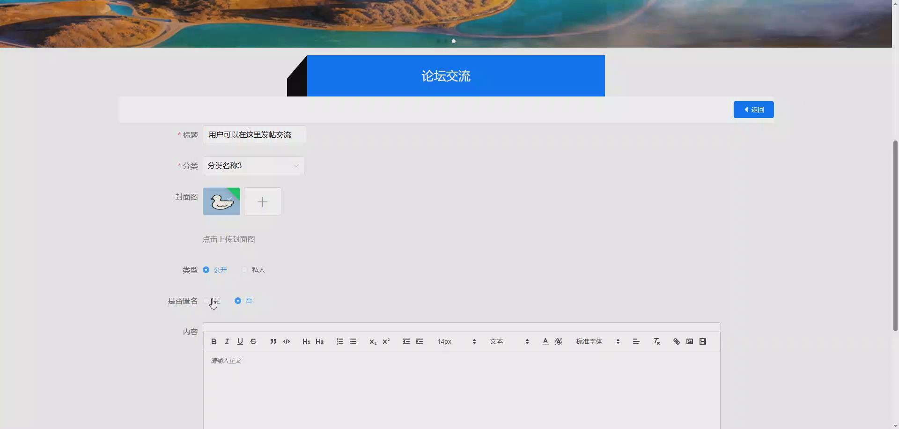
Task: Choose 是 for the anonymous option
Action: click(x=206, y=301)
